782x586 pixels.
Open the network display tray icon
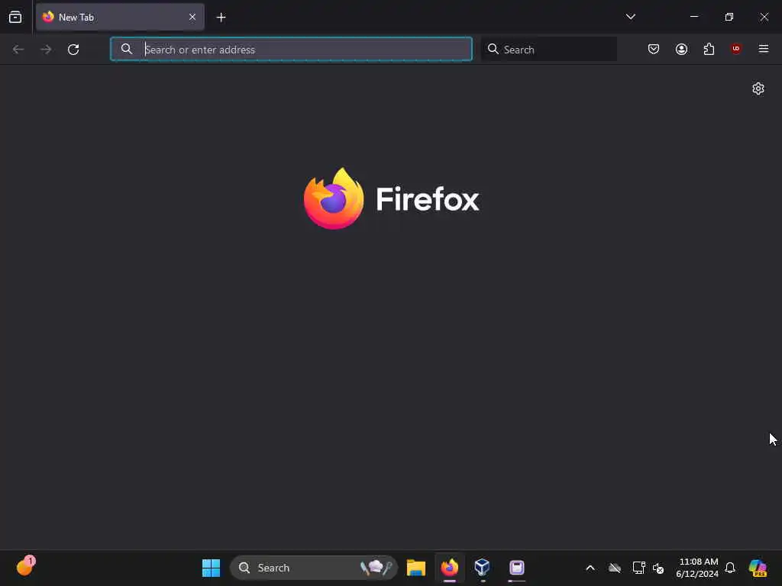(x=638, y=568)
